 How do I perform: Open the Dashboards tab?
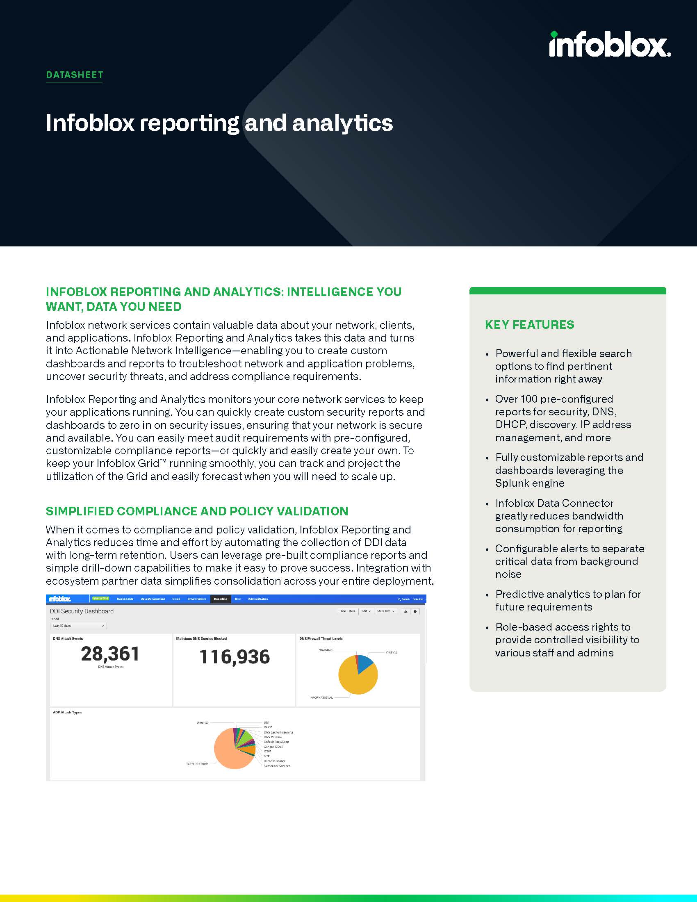(125, 599)
